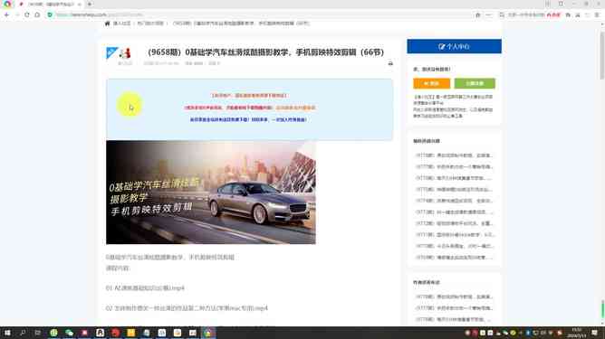The height and width of the screenshot is (339, 605).
Task: Open the Windows Start menu
Action: coord(7,333)
